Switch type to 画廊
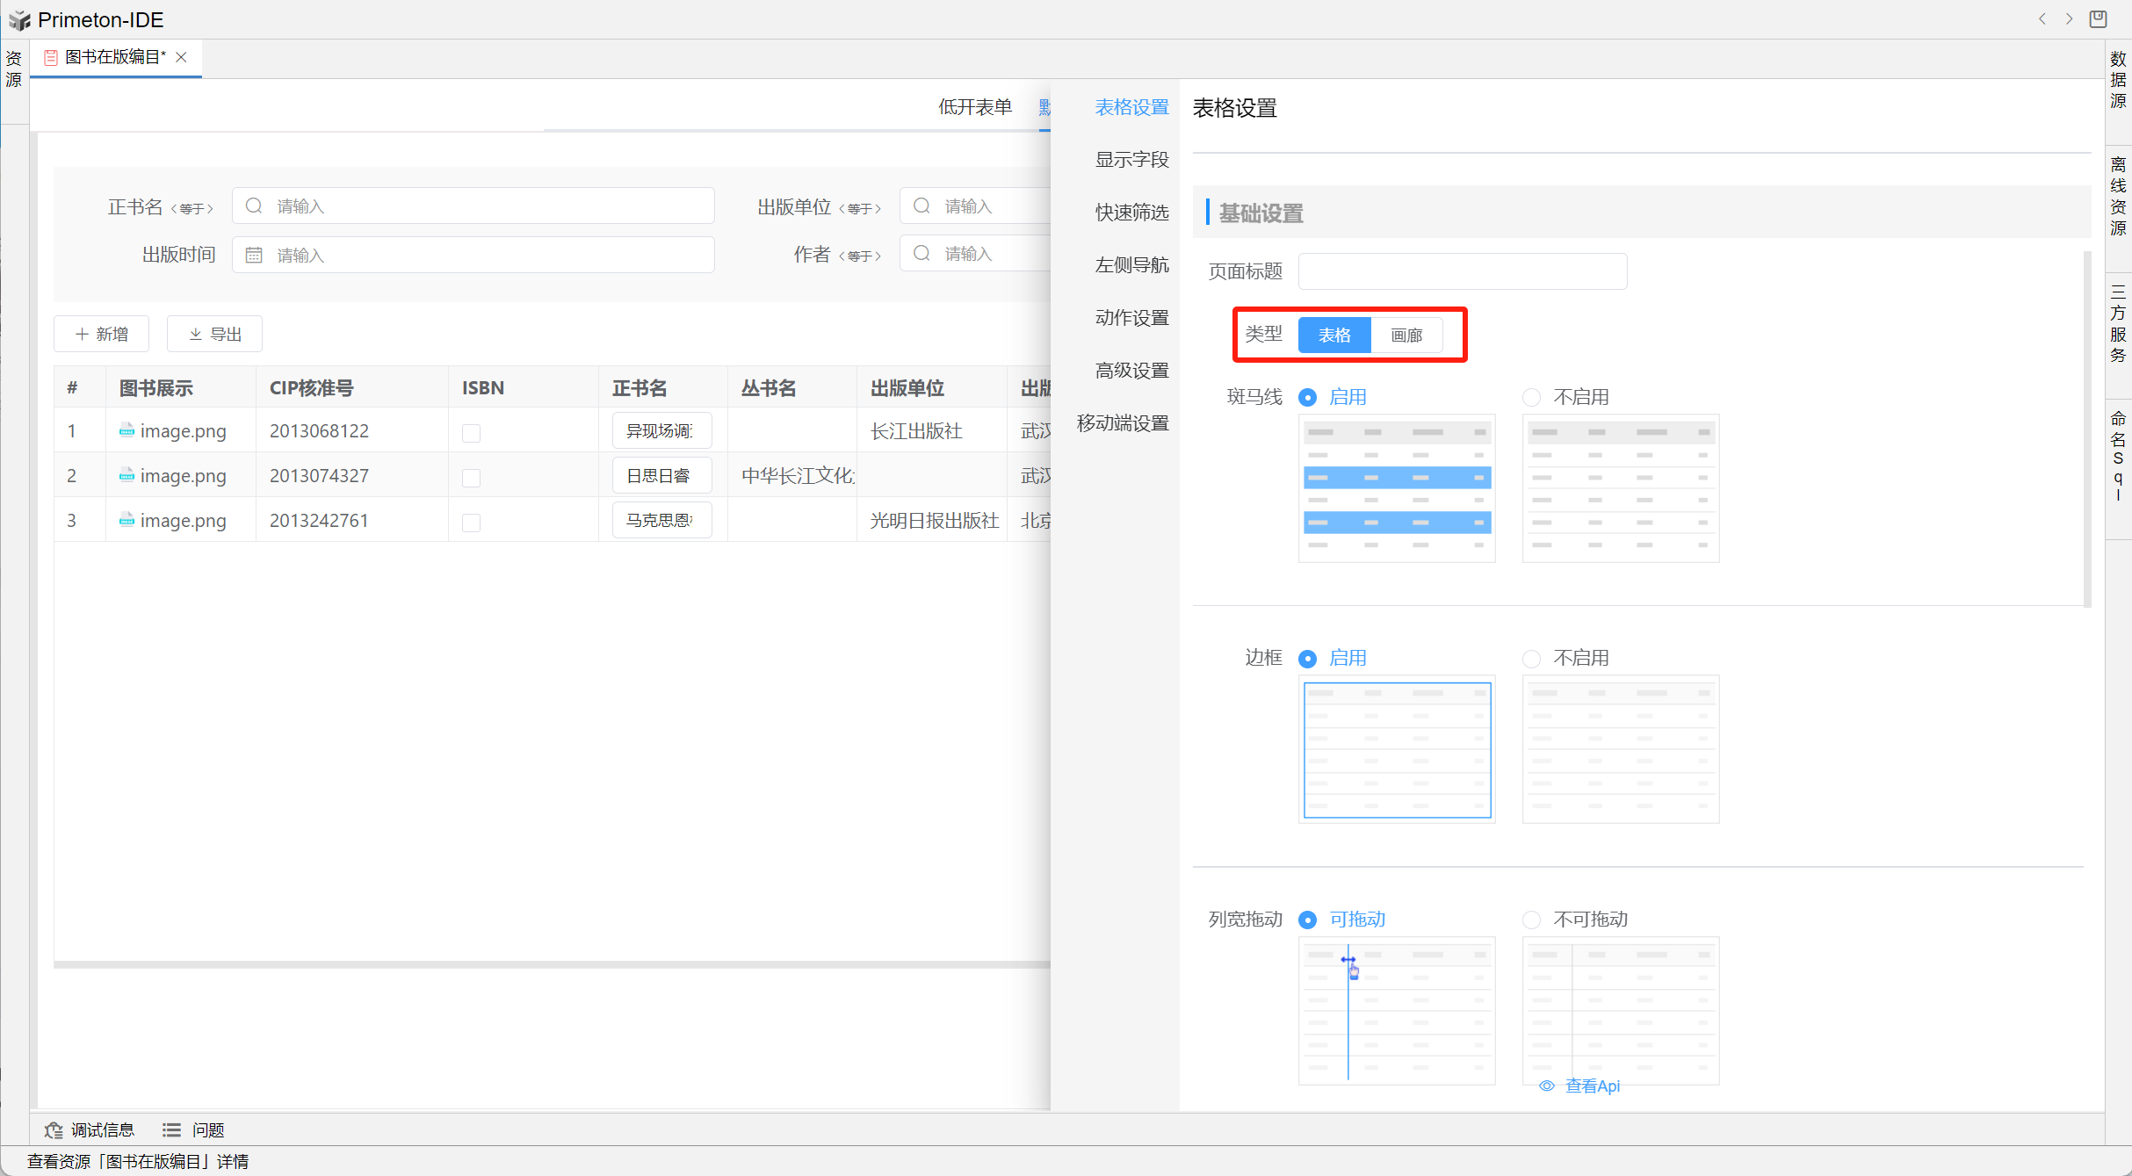 tap(1406, 335)
